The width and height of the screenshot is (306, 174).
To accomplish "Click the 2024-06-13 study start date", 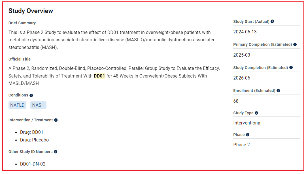I will point(245,32).
